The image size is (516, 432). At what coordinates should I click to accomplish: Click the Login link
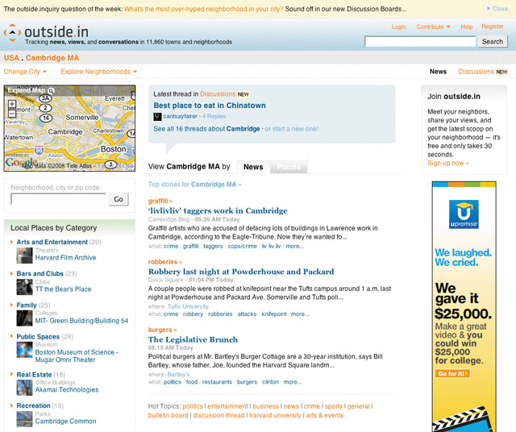398,27
